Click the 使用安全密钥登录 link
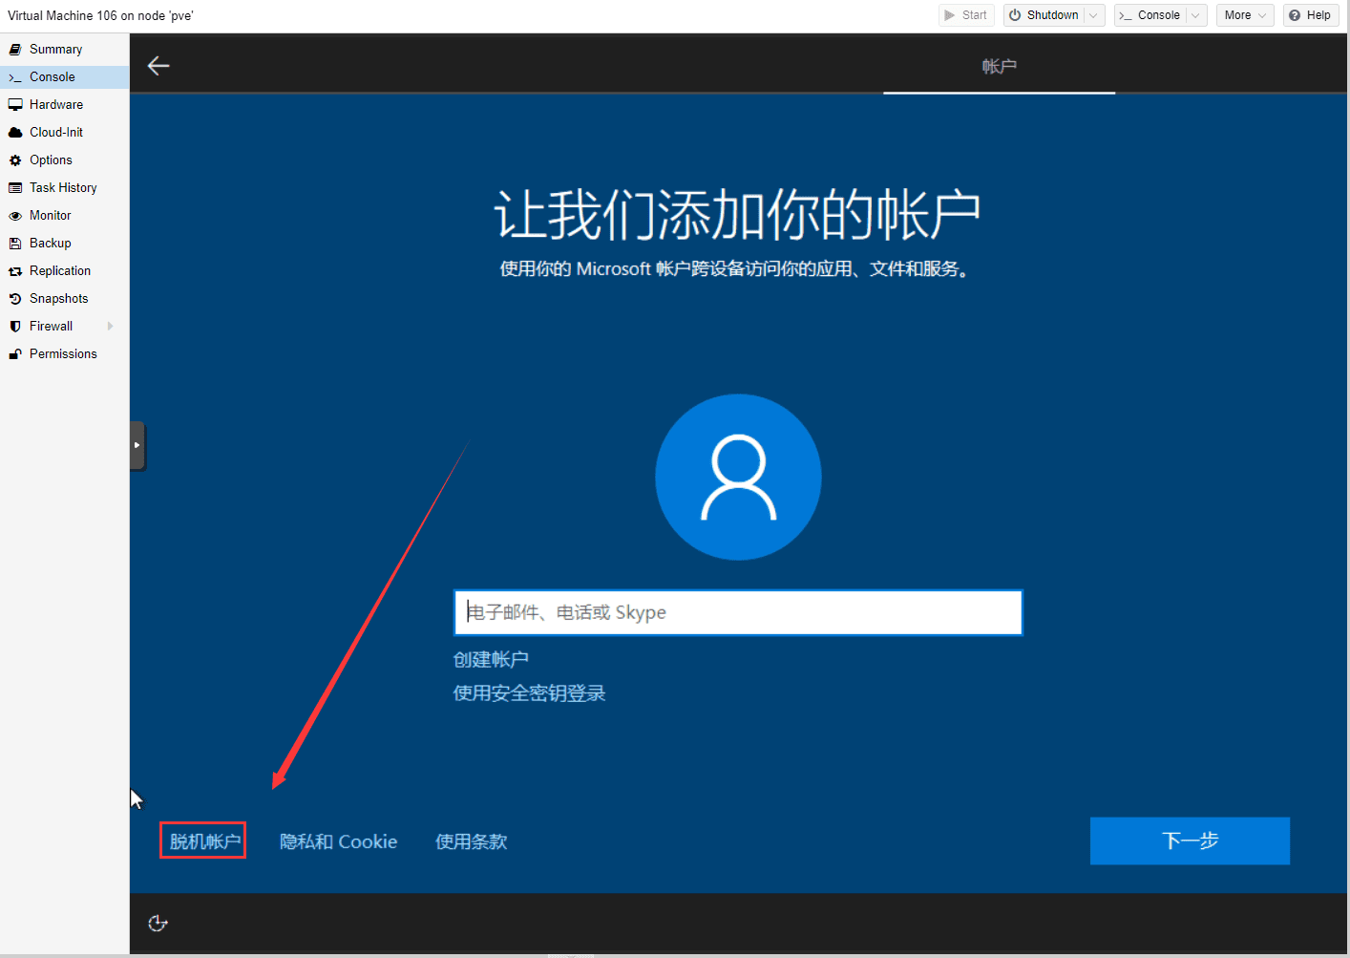The height and width of the screenshot is (958, 1350). [x=529, y=693]
